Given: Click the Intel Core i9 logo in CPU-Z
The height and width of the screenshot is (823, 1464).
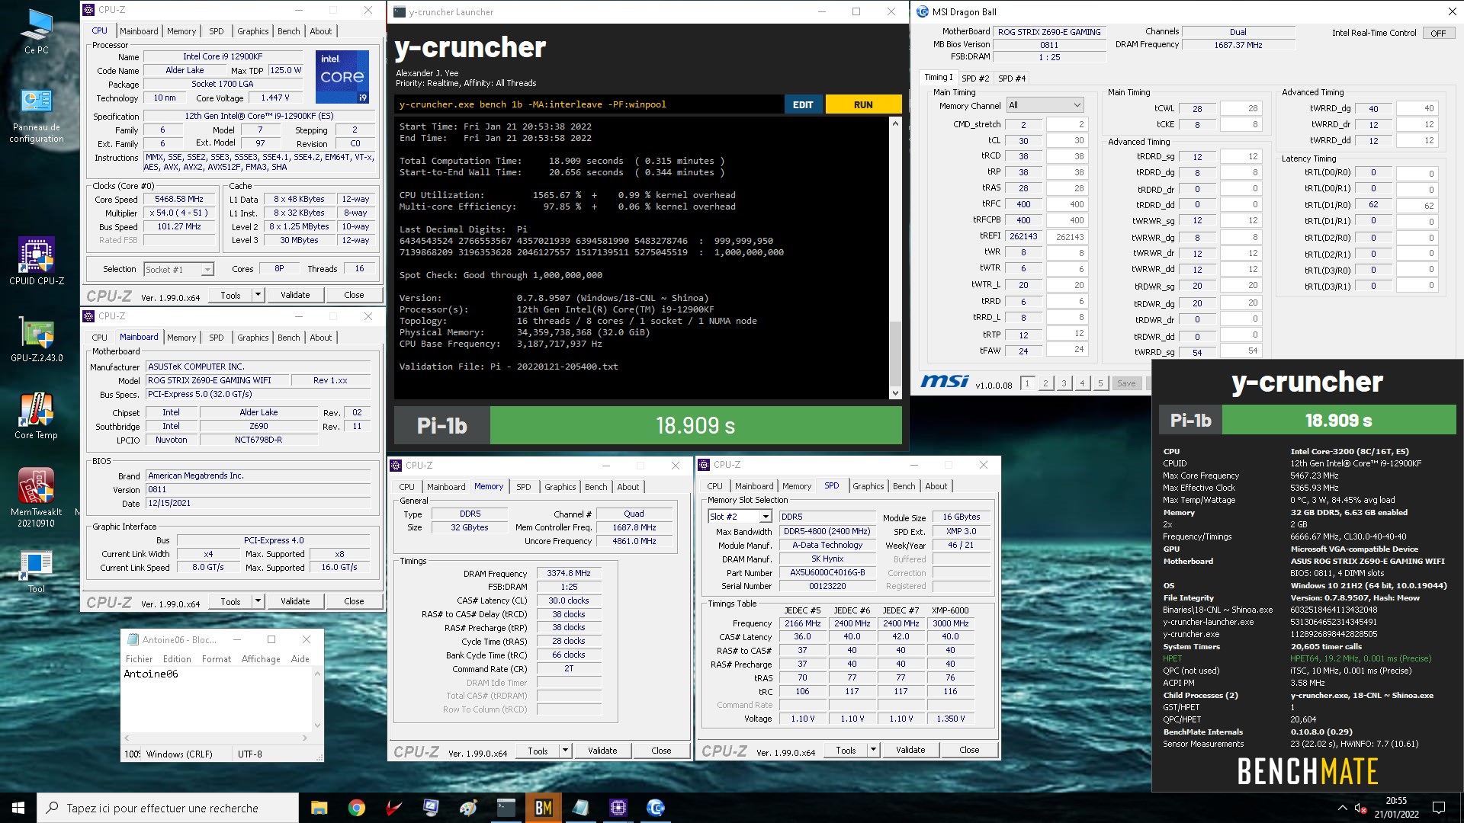Looking at the screenshot, I should 342,76.
